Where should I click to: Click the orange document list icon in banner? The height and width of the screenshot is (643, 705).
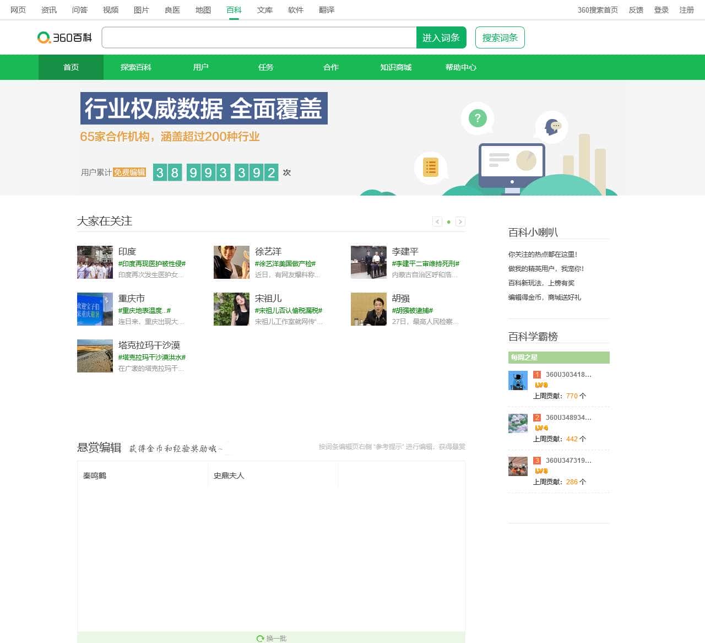(431, 167)
